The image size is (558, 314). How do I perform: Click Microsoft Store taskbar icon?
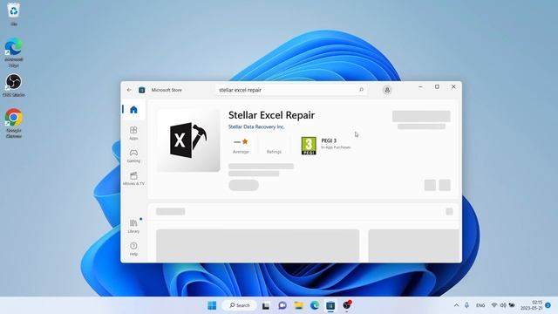[x=330, y=305]
